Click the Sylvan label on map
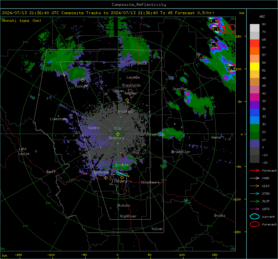The width and height of the screenshot is (278, 259). pos(118,91)
